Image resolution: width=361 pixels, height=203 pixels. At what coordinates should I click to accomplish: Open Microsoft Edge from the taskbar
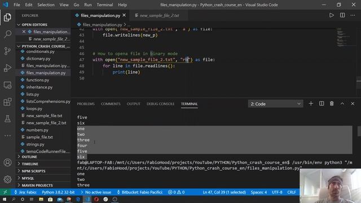[78, 199]
